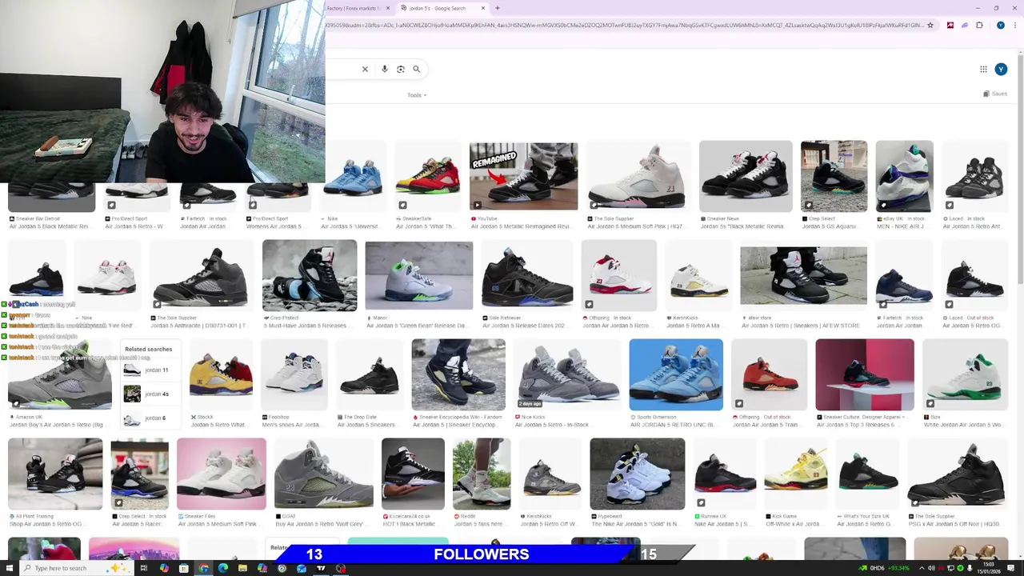Open the Wolf Grey Jordan 5 GOAT image
The image size is (1024, 576).
(x=324, y=474)
